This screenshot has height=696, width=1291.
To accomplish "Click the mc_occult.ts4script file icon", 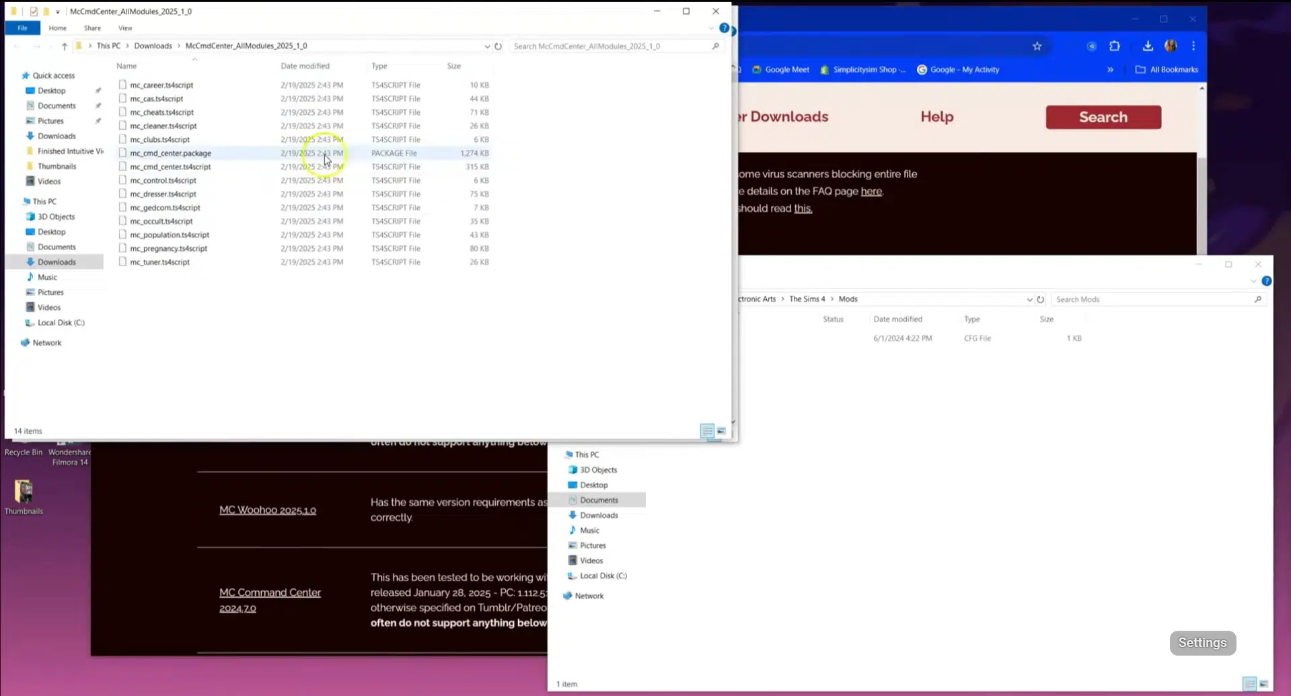I will pyautogui.click(x=122, y=221).
